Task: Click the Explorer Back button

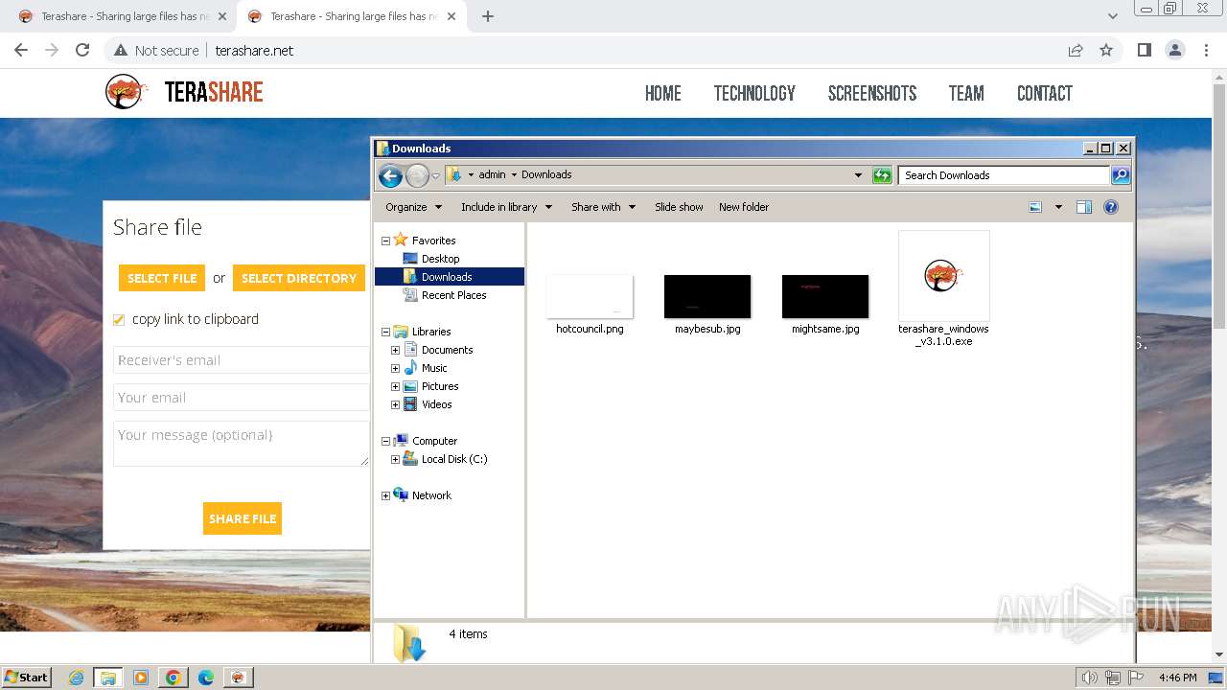Action: click(390, 175)
